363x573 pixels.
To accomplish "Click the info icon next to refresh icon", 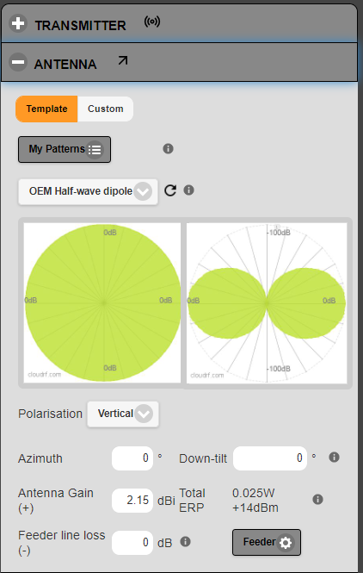I will (188, 190).
